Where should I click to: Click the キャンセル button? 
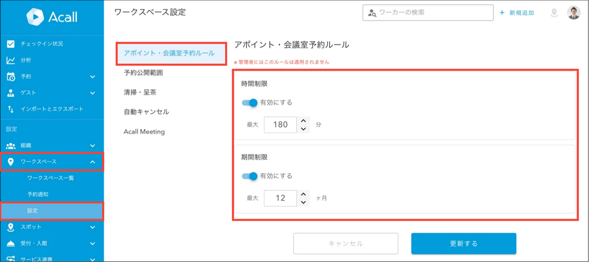click(345, 243)
